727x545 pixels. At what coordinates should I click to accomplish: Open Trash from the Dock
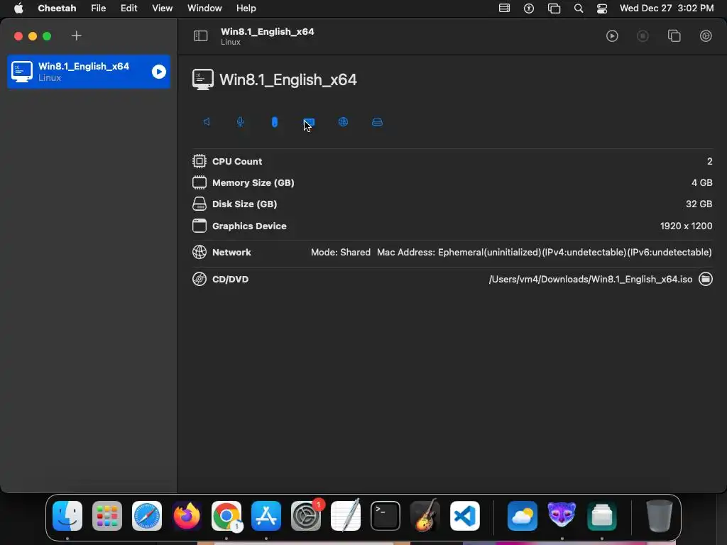coord(660,516)
